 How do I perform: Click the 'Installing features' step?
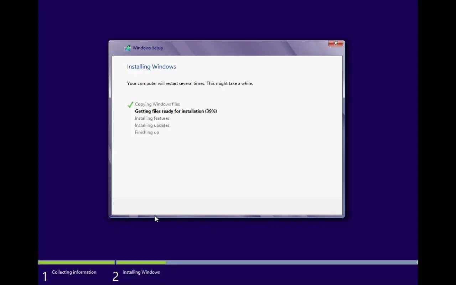(x=152, y=118)
